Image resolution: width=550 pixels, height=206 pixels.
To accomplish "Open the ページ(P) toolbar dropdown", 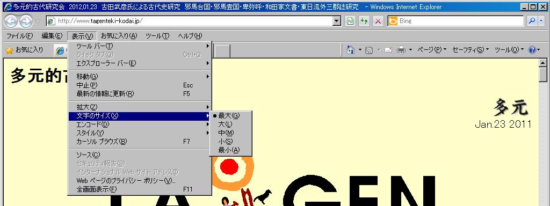I will pos(431,50).
